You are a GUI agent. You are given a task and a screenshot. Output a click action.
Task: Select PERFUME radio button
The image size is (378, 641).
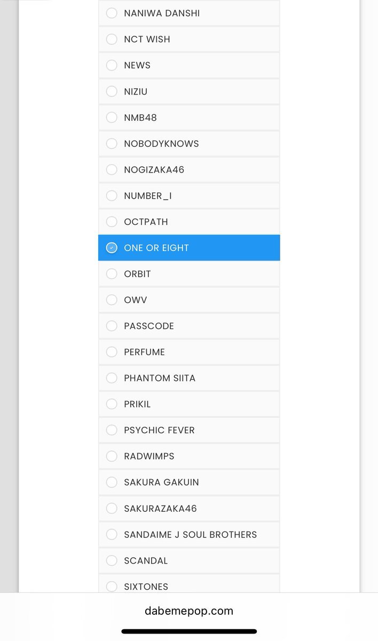pyautogui.click(x=189, y=352)
